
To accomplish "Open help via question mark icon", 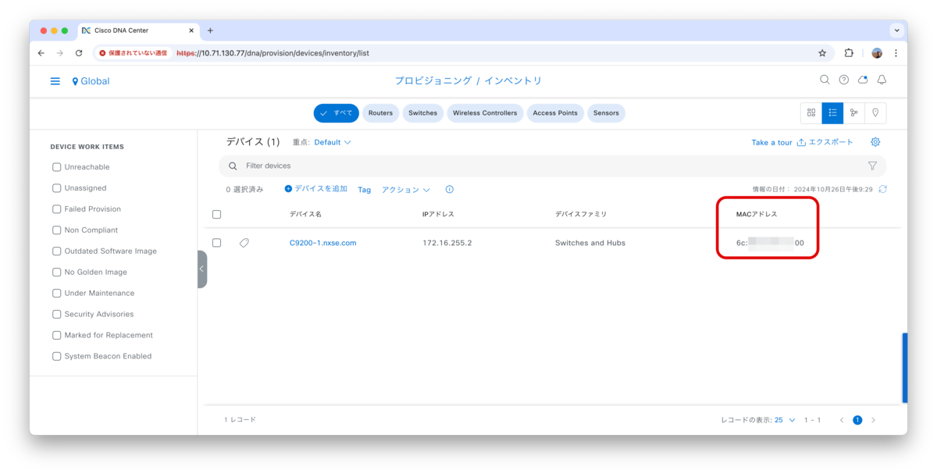I will [843, 80].
